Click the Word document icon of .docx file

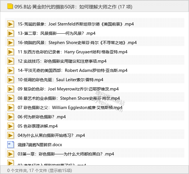coord(10,145)
